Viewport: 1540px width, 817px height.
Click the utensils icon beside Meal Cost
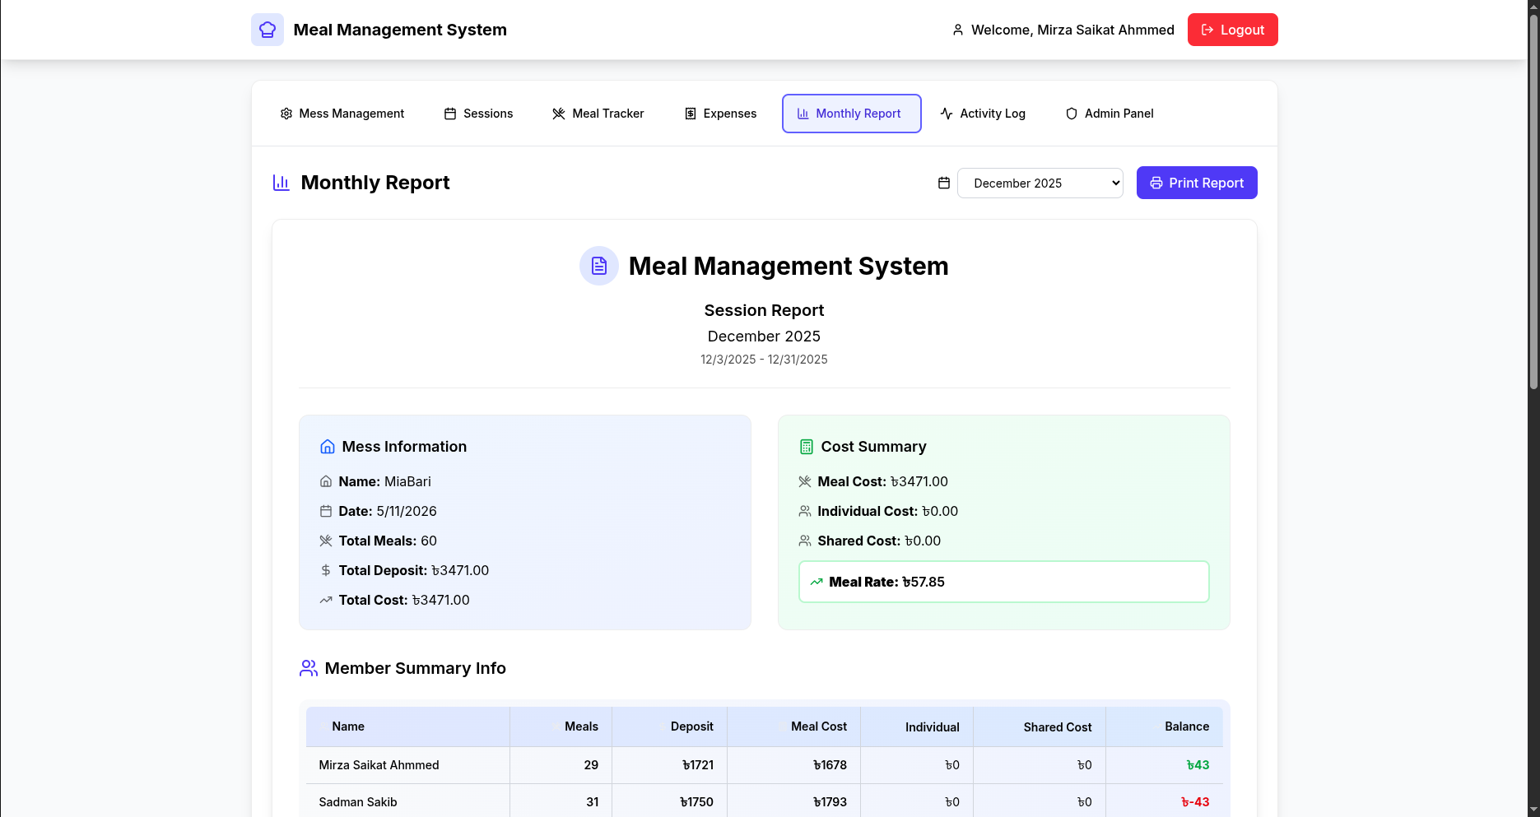(x=805, y=481)
